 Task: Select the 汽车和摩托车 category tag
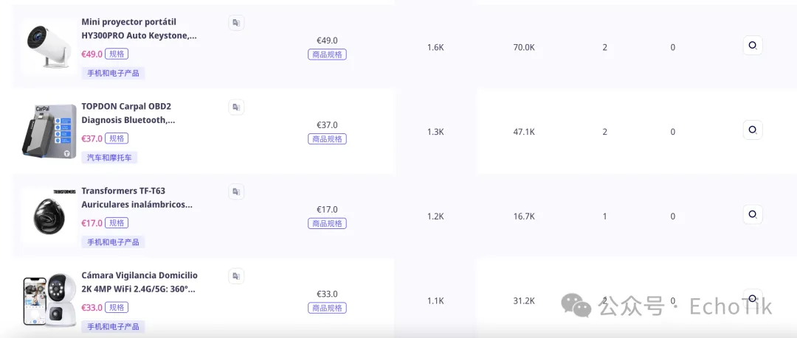pyautogui.click(x=109, y=158)
